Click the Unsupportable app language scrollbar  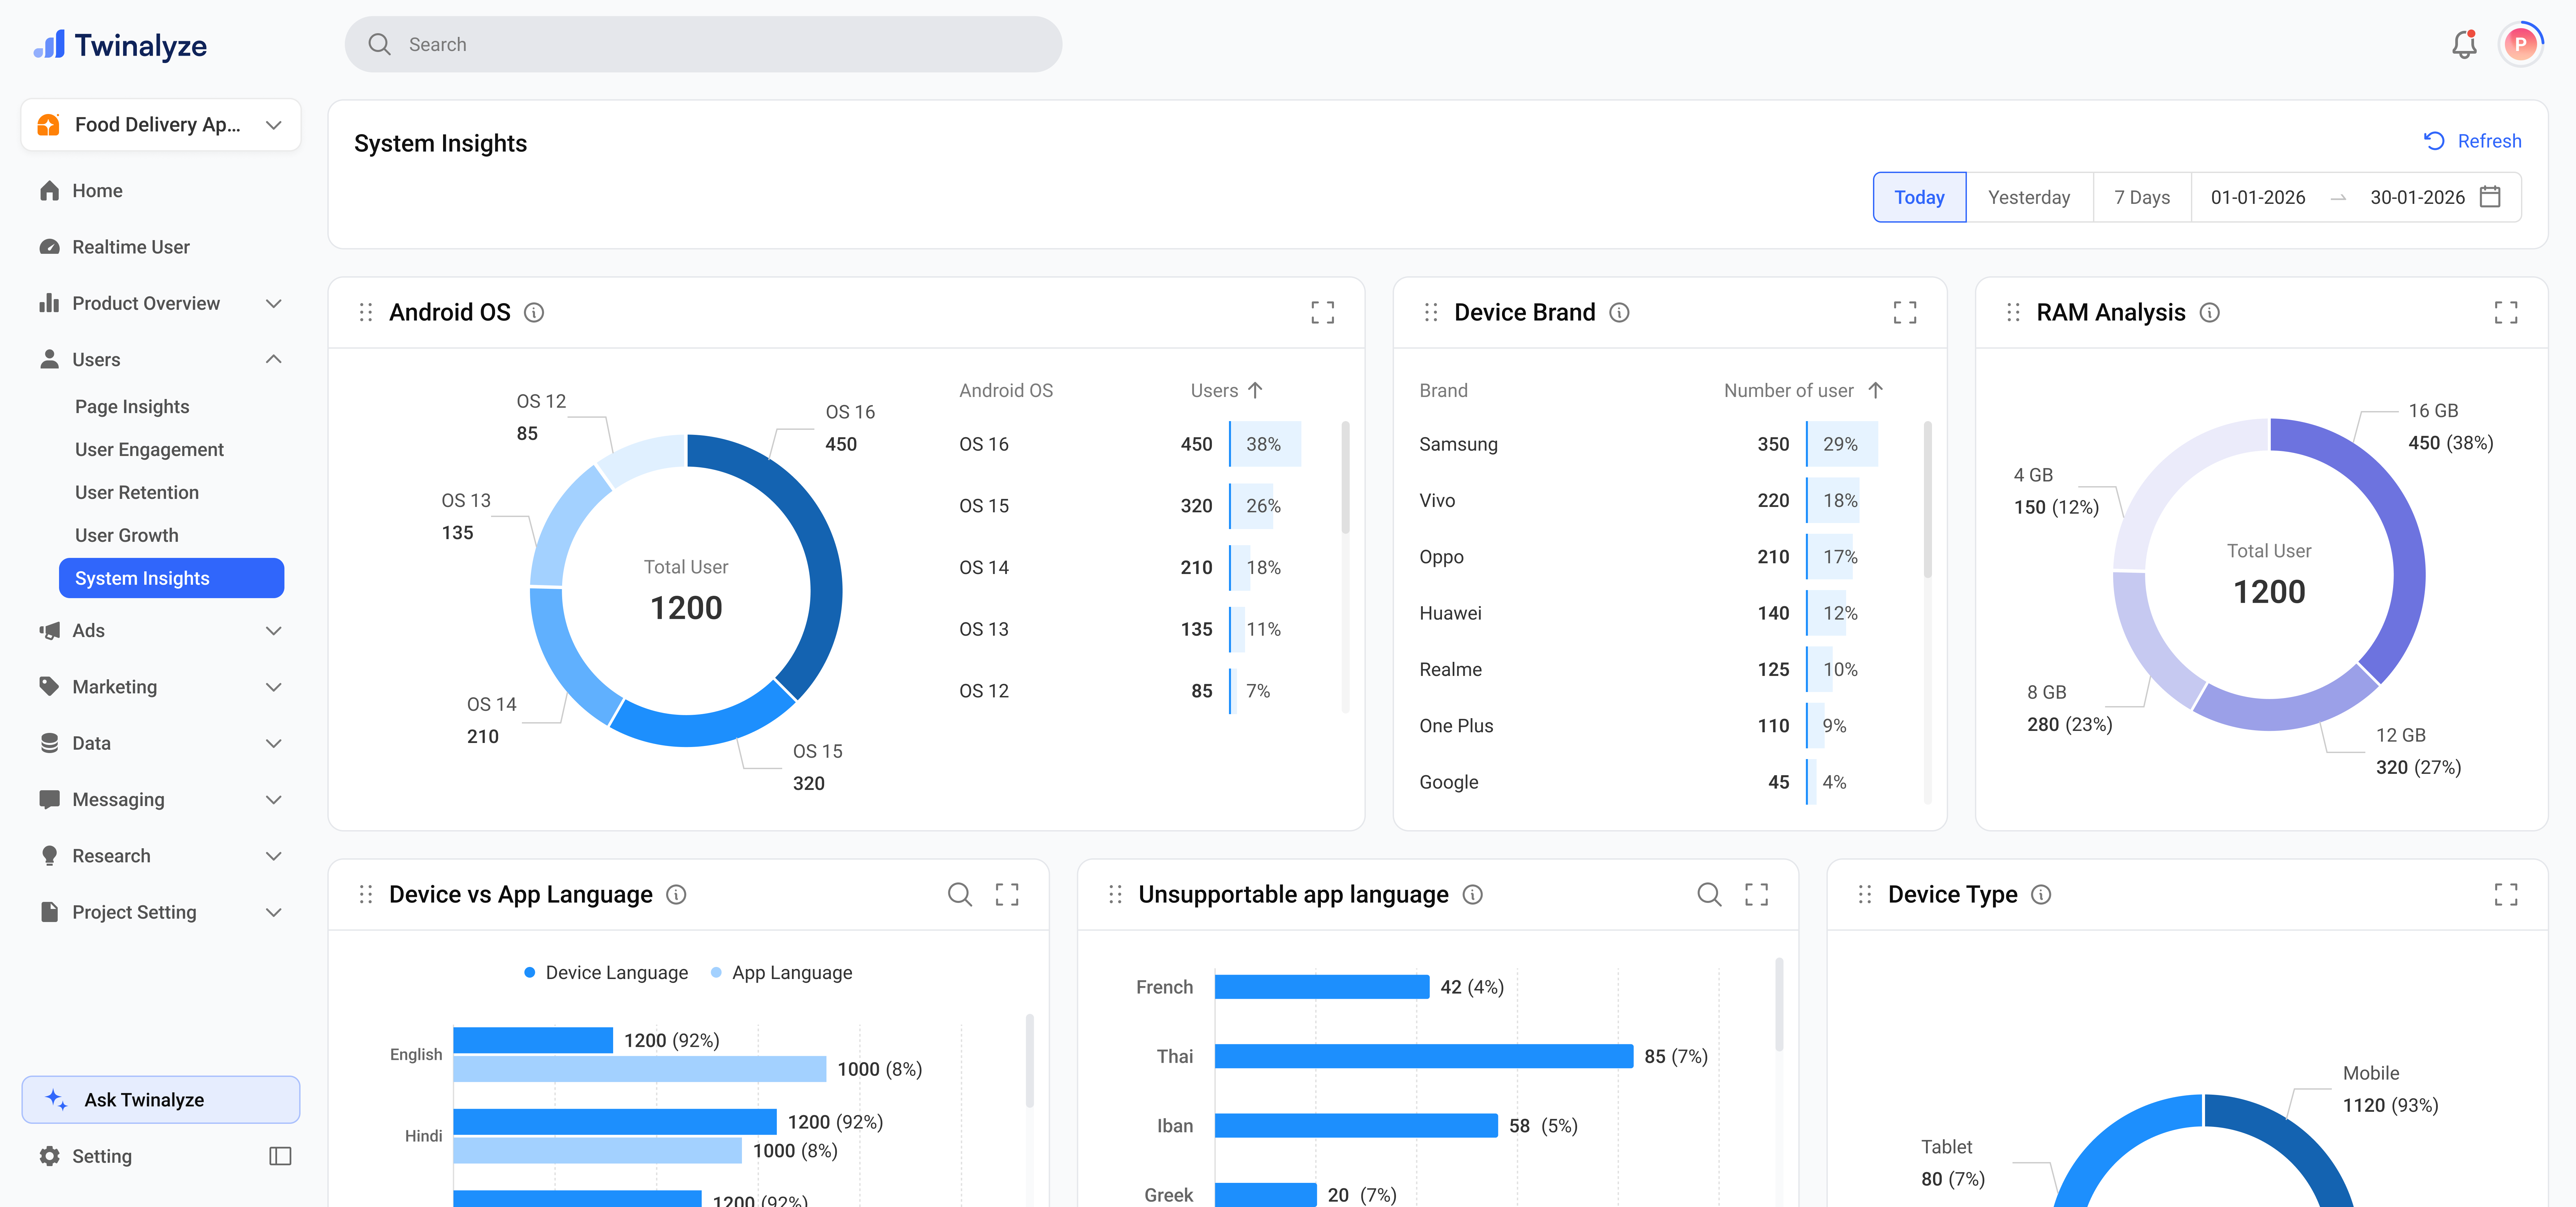tap(1779, 1005)
